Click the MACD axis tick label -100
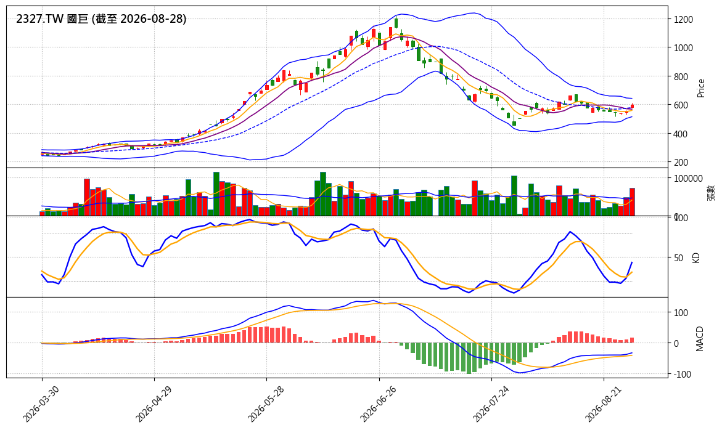 (683, 375)
